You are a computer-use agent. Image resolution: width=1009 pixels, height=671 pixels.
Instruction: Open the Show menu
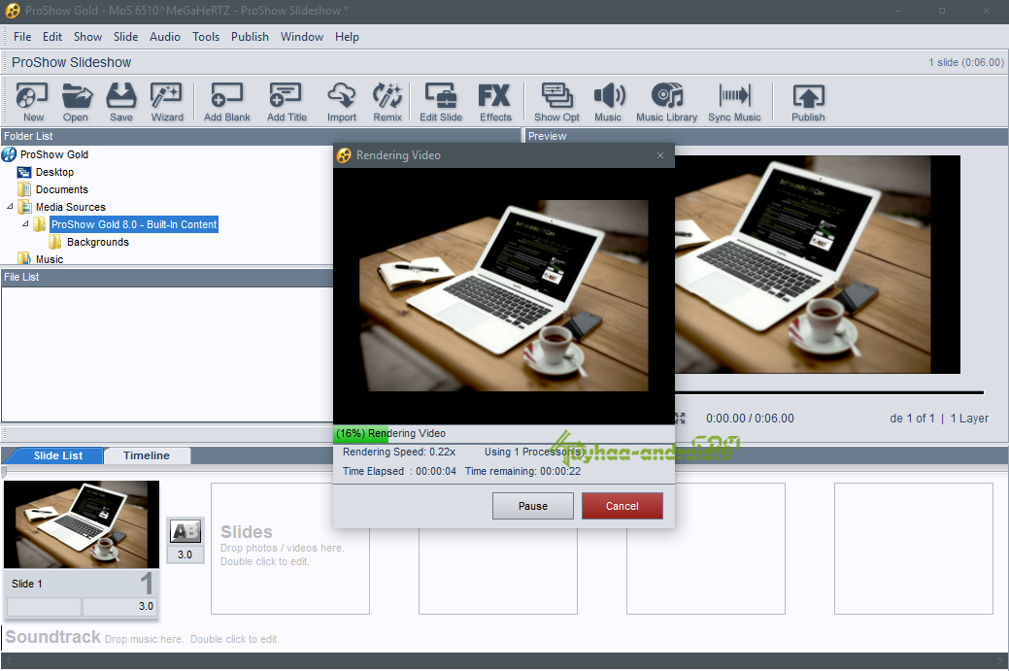pos(87,37)
